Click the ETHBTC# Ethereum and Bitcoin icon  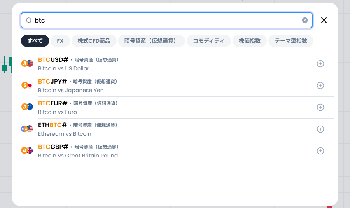(x=27, y=129)
